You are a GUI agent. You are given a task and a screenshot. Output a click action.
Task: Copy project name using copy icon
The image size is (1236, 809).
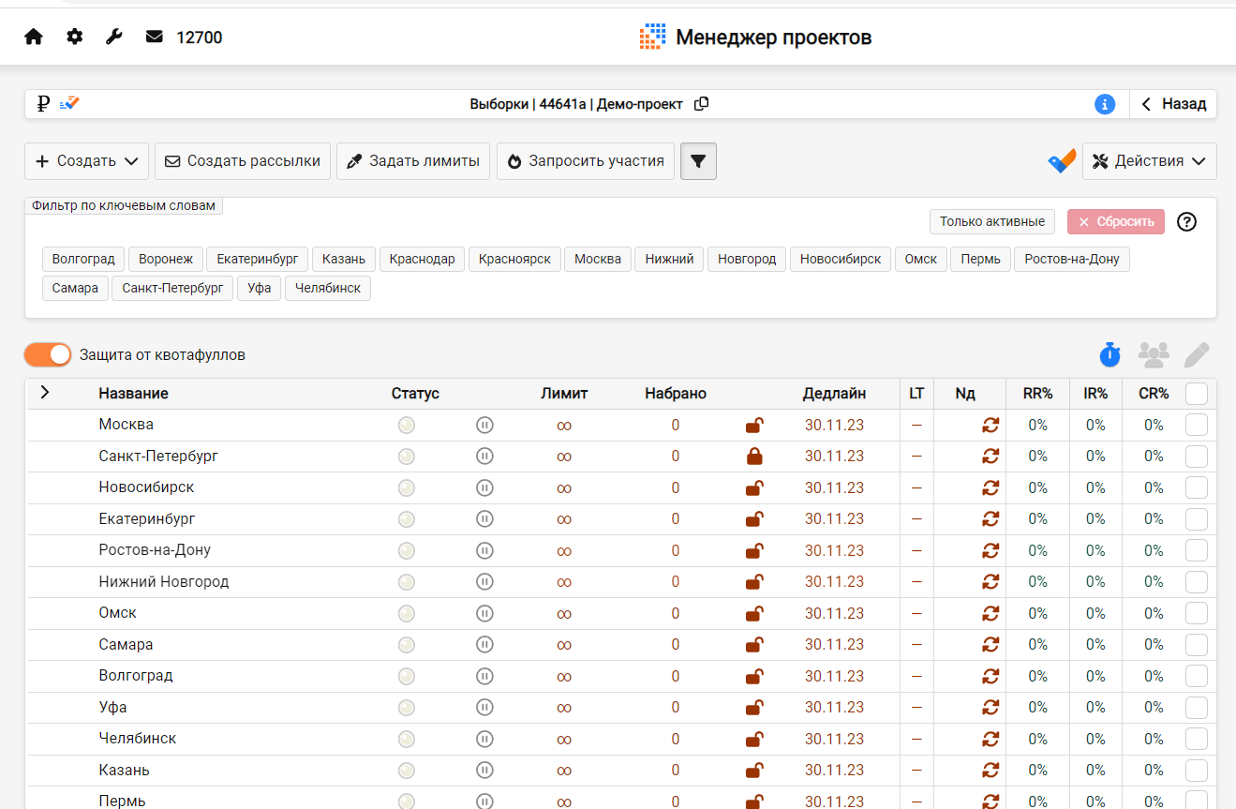[701, 104]
